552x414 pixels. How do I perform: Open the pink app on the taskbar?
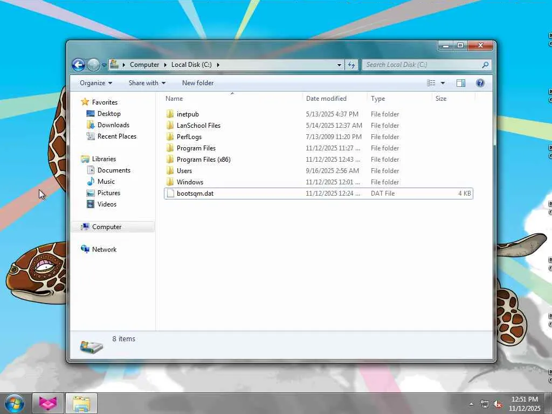pos(48,403)
